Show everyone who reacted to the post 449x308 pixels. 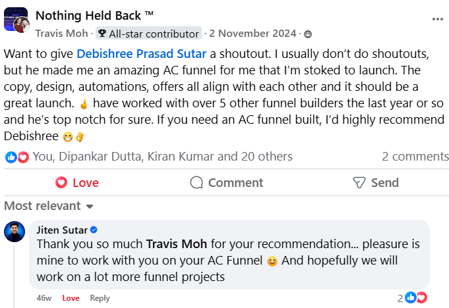162,157
